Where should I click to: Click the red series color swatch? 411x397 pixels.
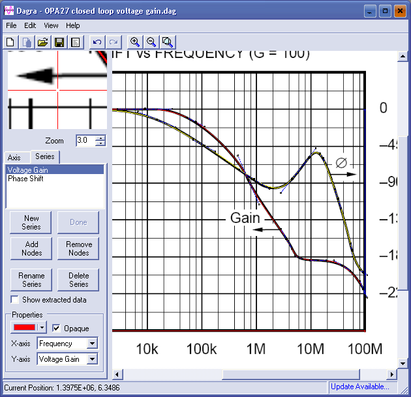tap(24, 328)
